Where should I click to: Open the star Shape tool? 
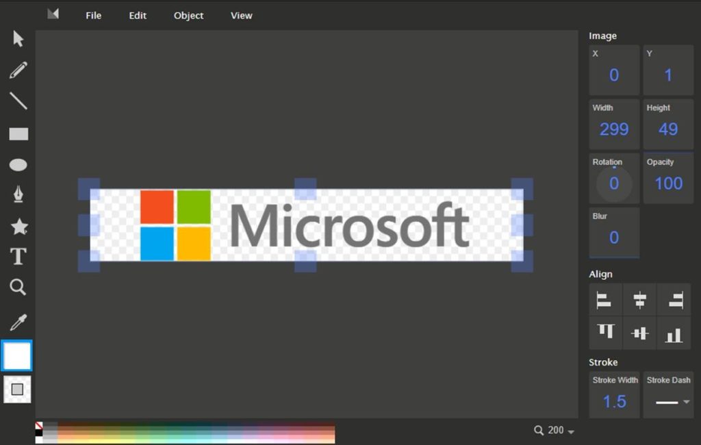[18, 225]
